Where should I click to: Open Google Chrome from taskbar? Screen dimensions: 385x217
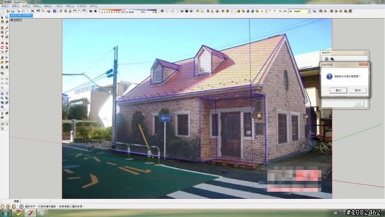click(17, 213)
